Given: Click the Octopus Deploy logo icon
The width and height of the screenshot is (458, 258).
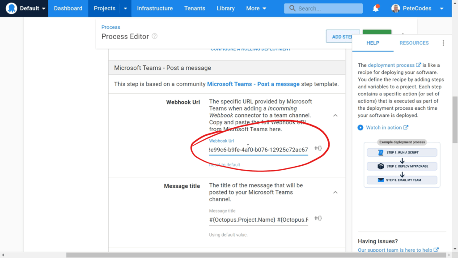Looking at the screenshot, I should pyautogui.click(x=11, y=8).
